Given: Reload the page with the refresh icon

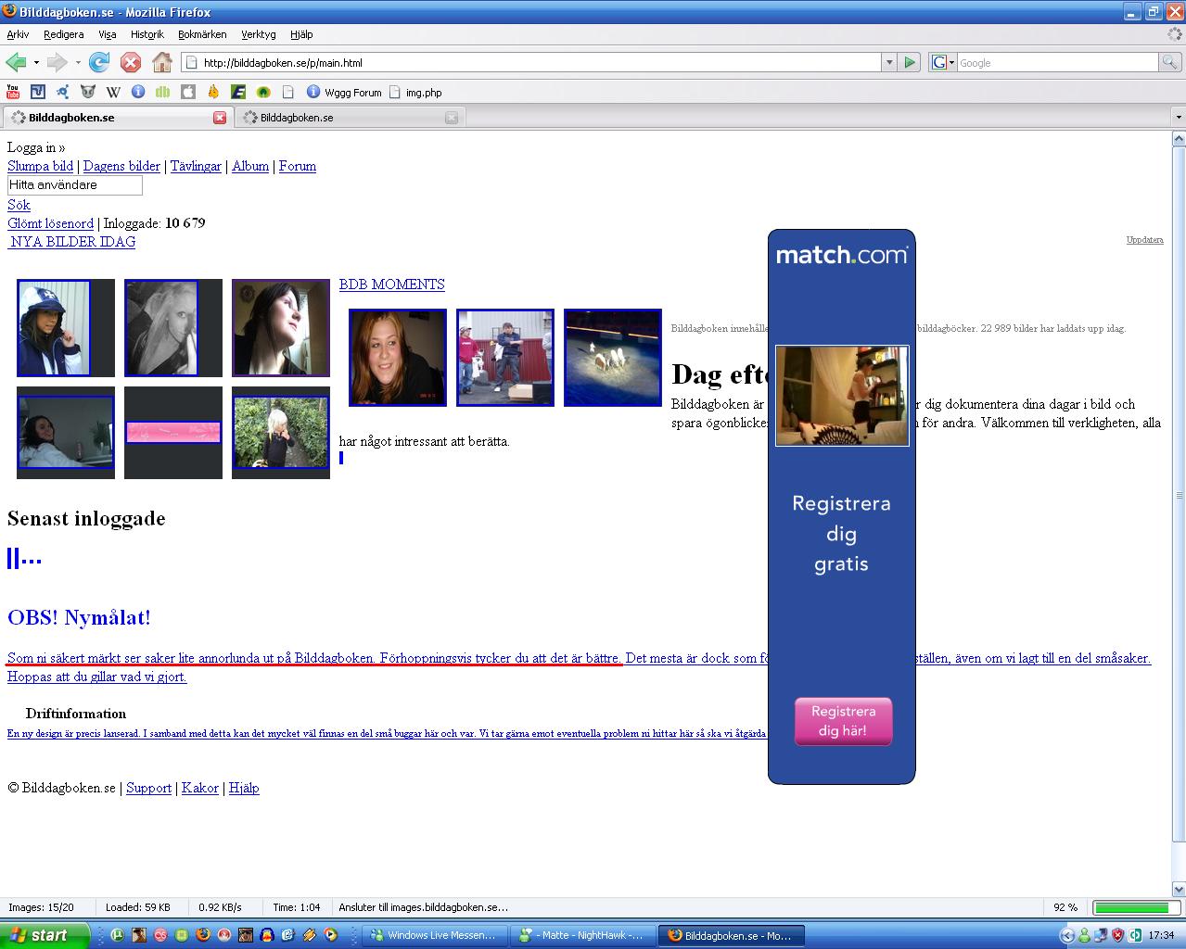Looking at the screenshot, I should pos(99,62).
